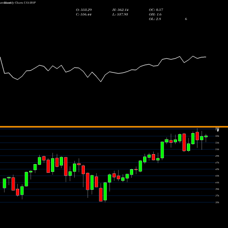Click the 556 price axis label
This screenshot has height=228, width=228.
click(218, 136)
